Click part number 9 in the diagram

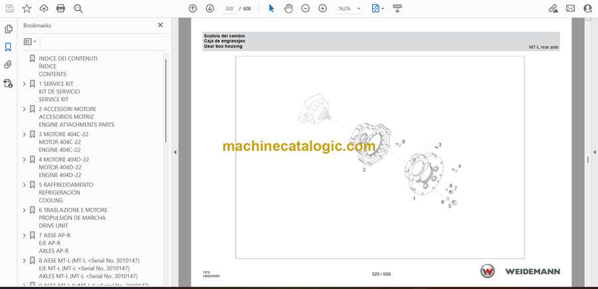tap(403, 142)
